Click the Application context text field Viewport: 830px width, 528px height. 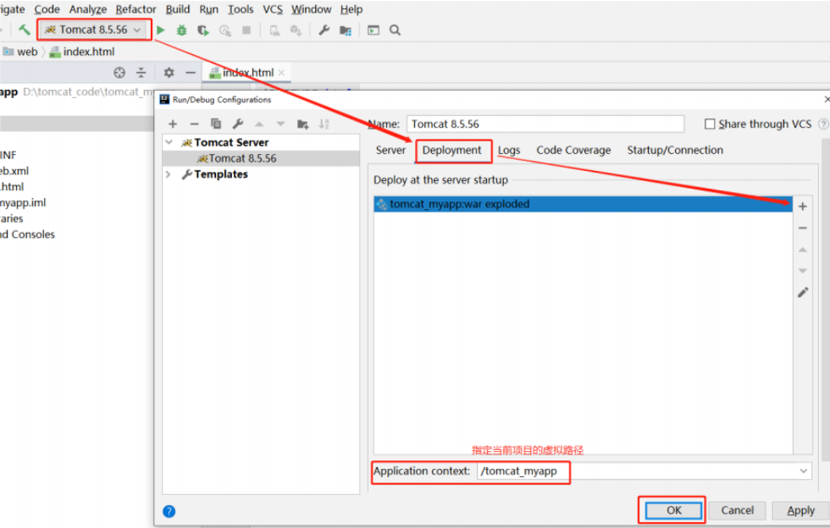(635, 470)
